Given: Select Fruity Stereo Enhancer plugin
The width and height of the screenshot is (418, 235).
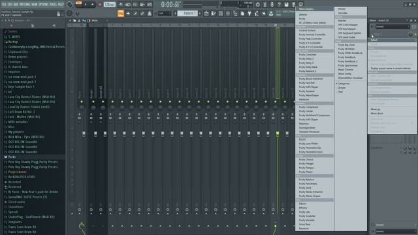Looking at the screenshot, I should (311, 192).
